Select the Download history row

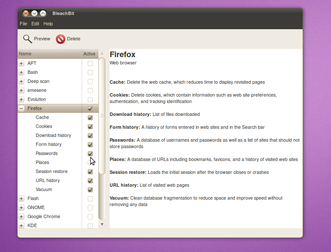click(x=58, y=135)
